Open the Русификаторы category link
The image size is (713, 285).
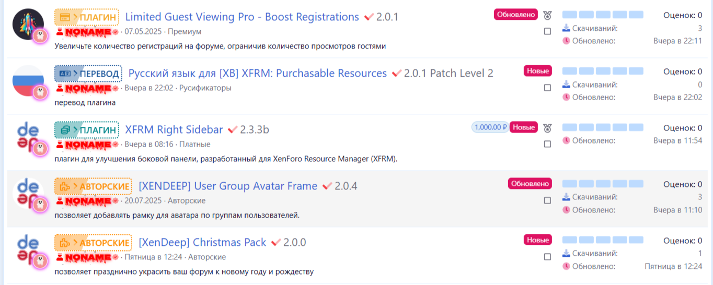tap(205, 88)
